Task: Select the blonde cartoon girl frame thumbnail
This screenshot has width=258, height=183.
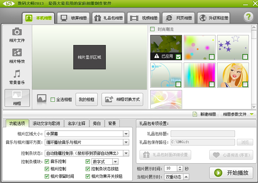Action: (233, 75)
